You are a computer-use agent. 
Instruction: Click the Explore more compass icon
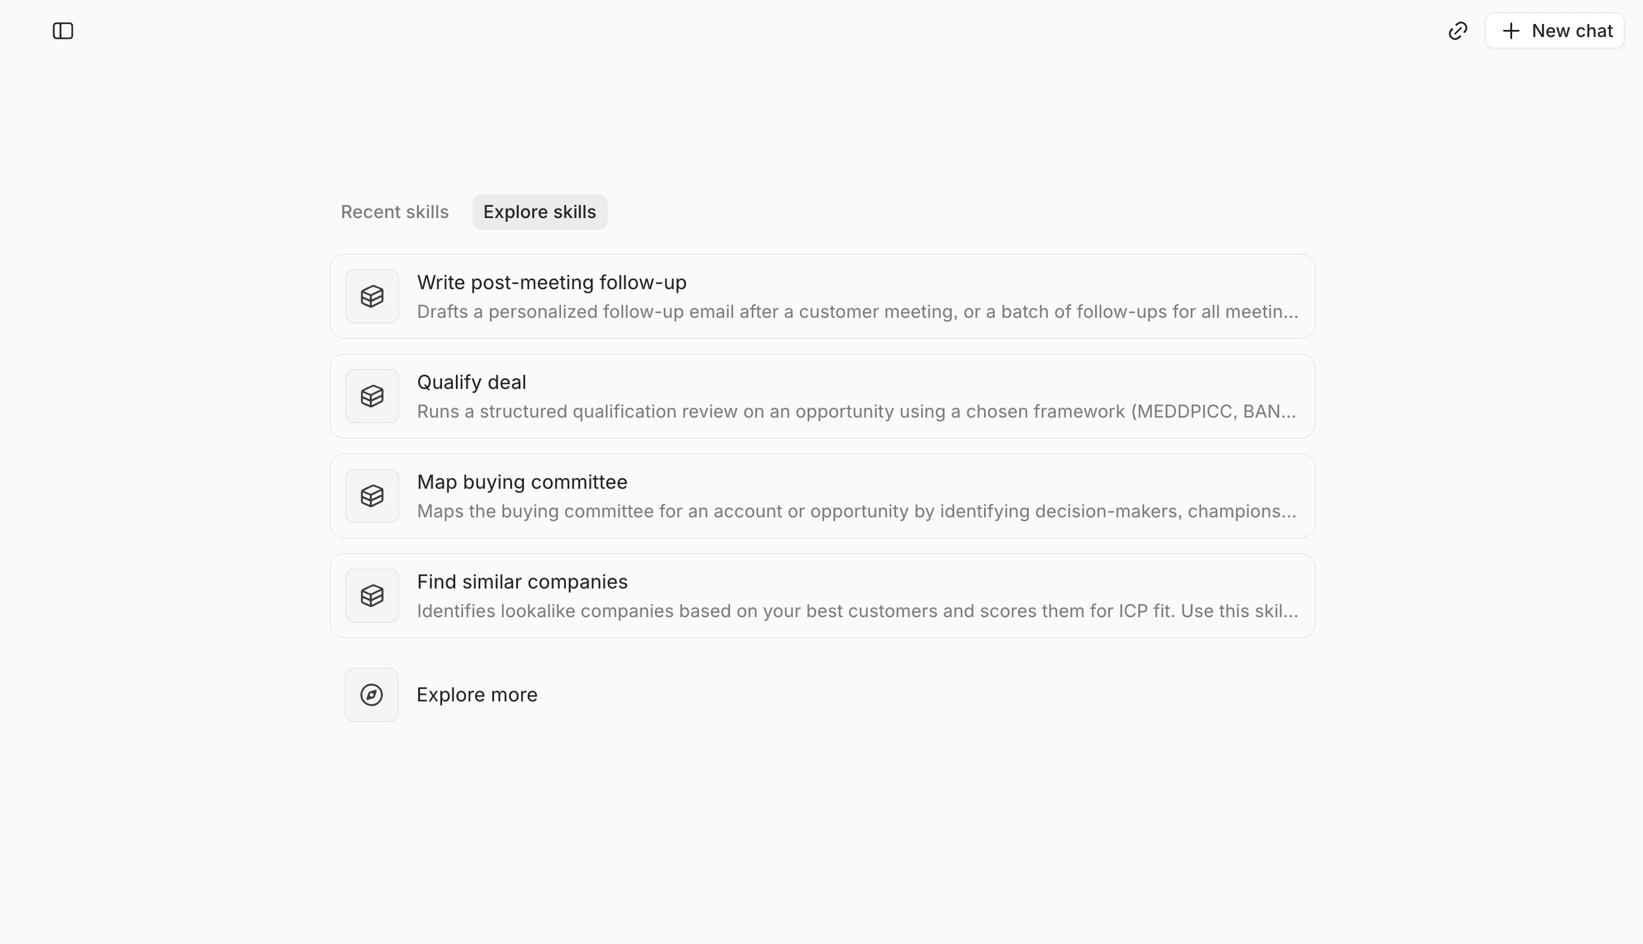point(372,695)
